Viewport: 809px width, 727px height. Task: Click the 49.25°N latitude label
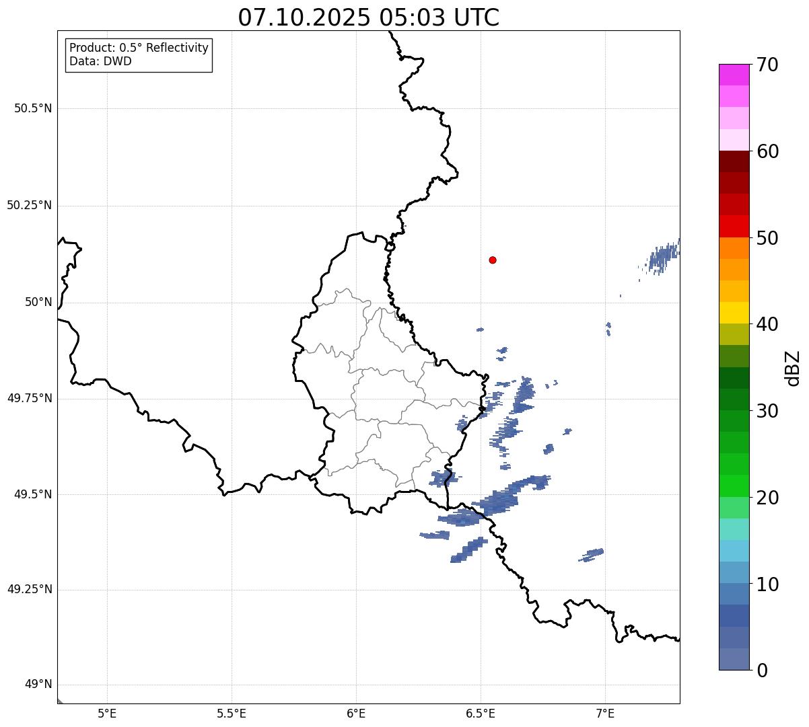pos(30,589)
